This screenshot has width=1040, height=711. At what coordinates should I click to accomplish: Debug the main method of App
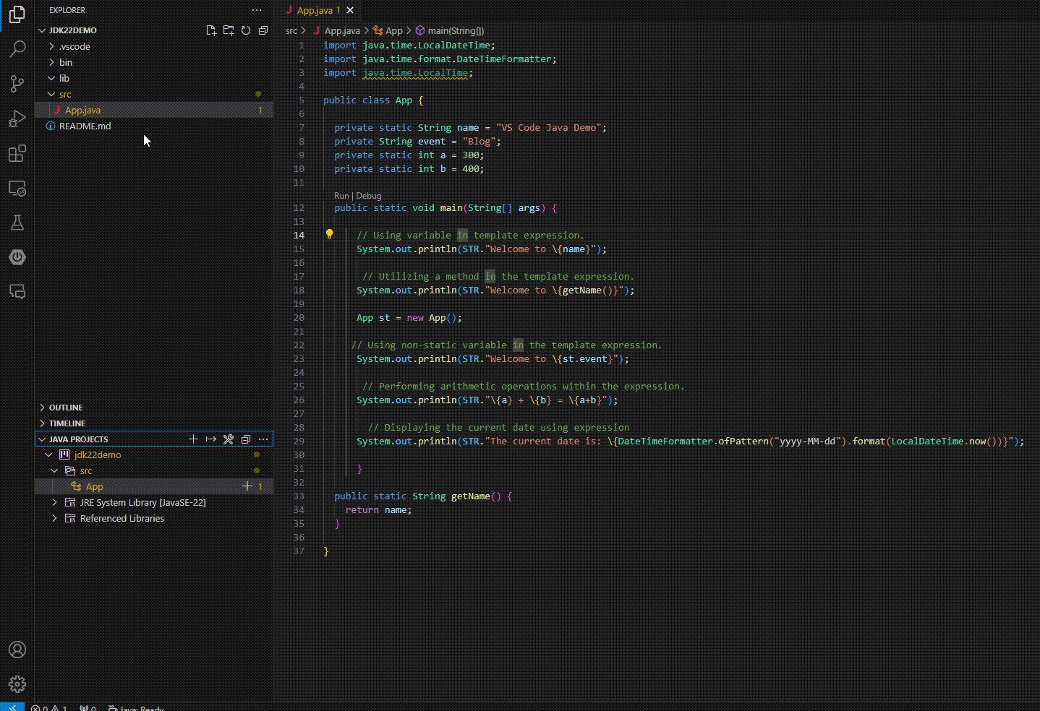(x=369, y=195)
